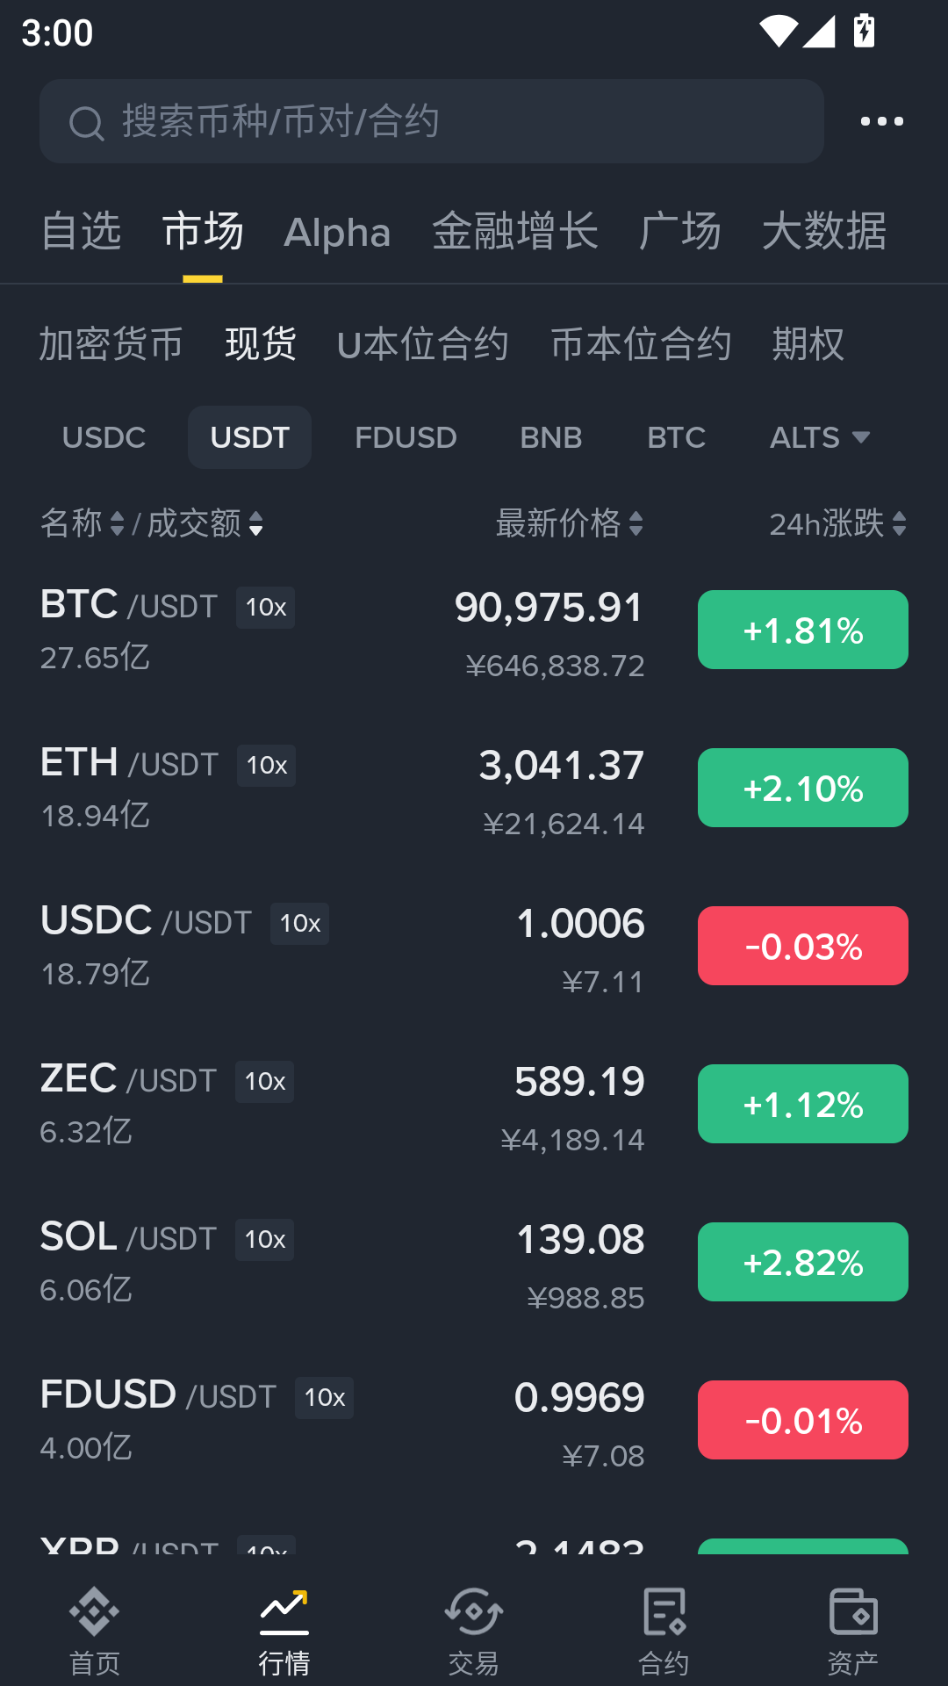The height and width of the screenshot is (1686, 948).
Task: Tap BTC +1.81% change button
Action: [802, 630]
